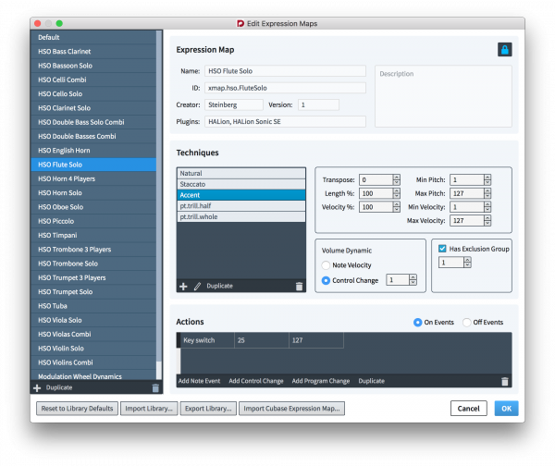The width and height of the screenshot is (555, 466).
Task: Select Note Velocity radio button
Action: [x=326, y=265]
